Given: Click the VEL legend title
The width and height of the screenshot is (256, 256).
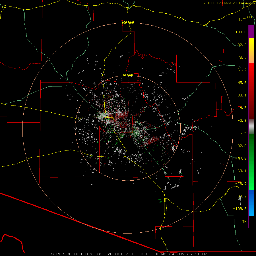Looking at the screenshot, I should (250, 17).
